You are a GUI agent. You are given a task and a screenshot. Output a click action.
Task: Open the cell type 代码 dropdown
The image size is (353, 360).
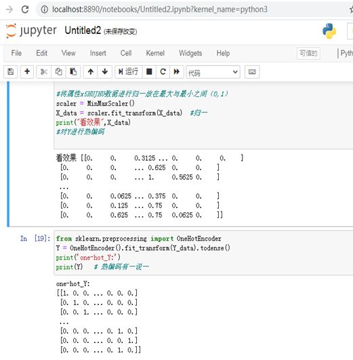(213, 72)
